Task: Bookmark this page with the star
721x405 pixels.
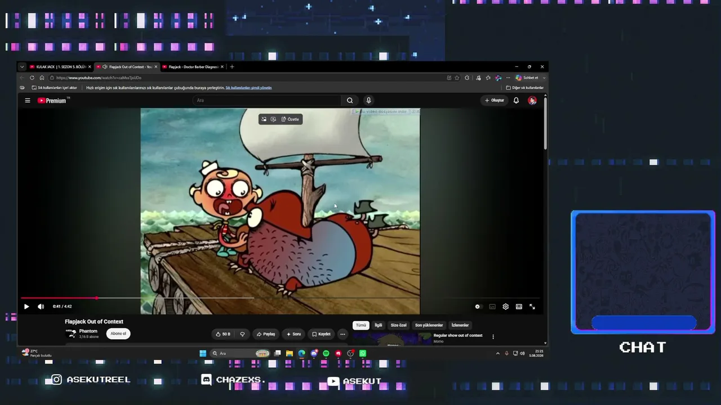Action: click(x=457, y=78)
